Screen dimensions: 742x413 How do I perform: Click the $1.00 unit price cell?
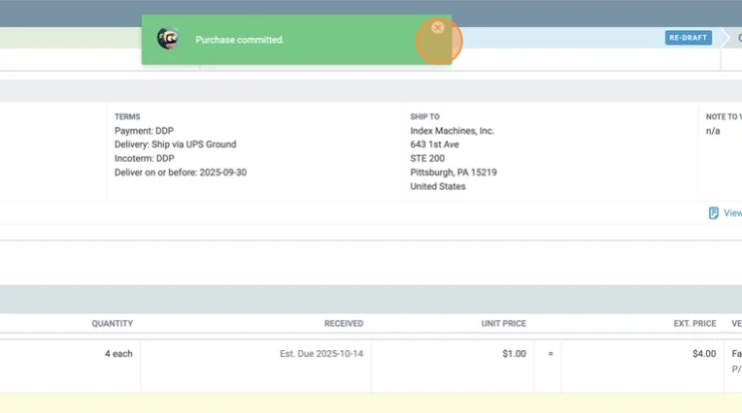pos(514,354)
